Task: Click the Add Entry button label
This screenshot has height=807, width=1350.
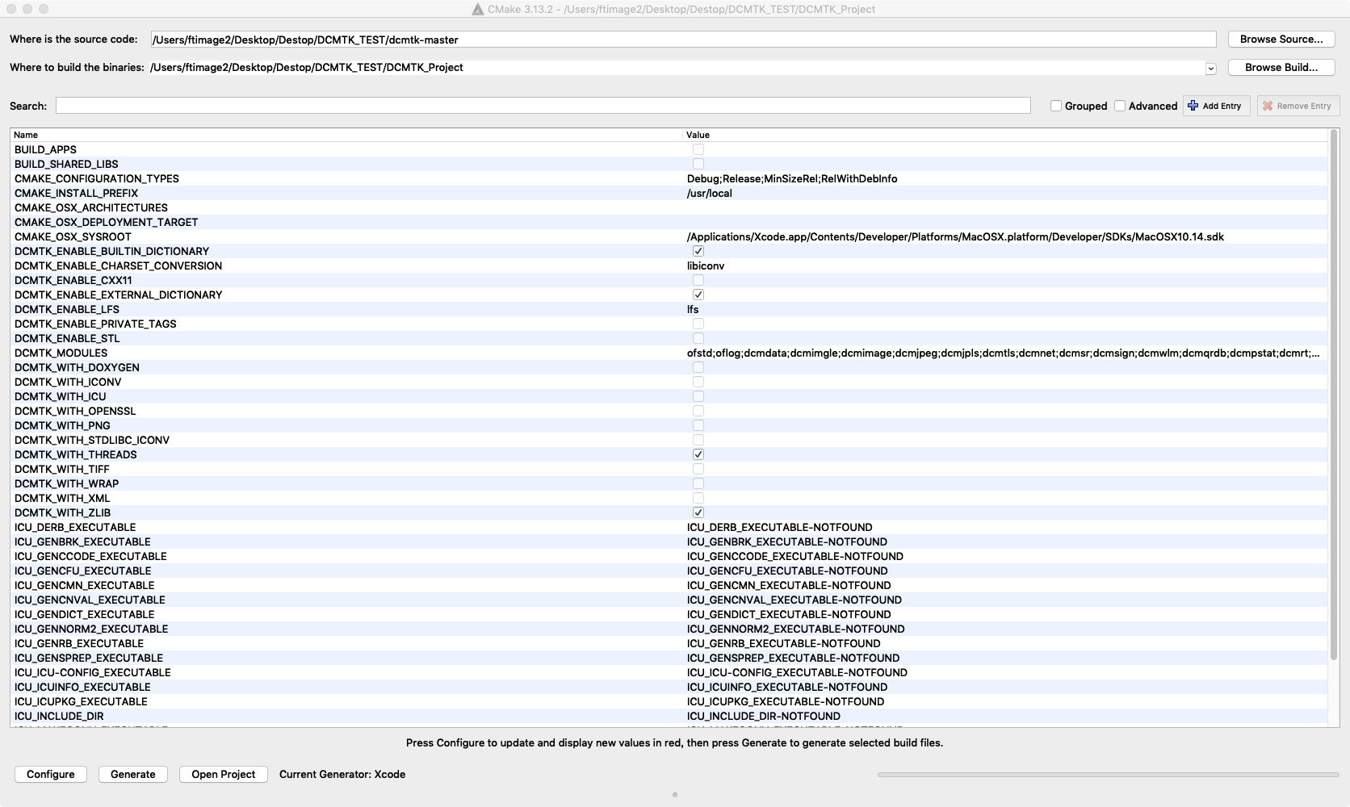Action: pyautogui.click(x=1222, y=106)
